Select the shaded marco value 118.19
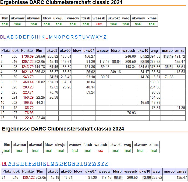The width and height of the screenshot is (188, 182). 168,56
